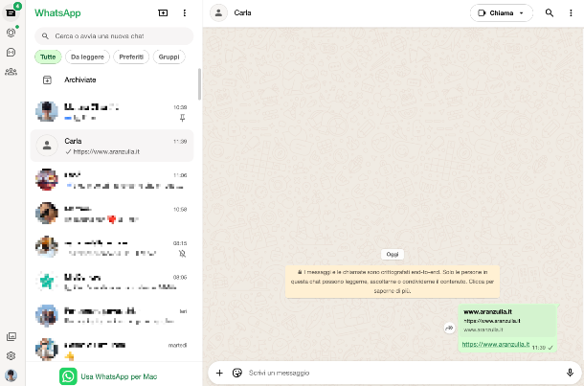The height and width of the screenshot is (386, 584).
Task: Select the Tutte filter
Action: 48,57
